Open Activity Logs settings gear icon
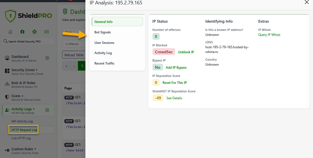Screen dimensions: 313x158 click(47, 110)
